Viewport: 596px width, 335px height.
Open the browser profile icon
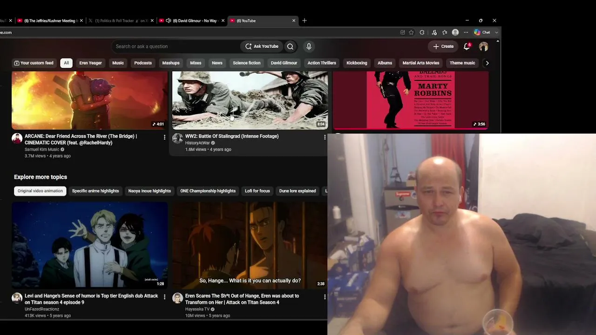click(x=455, y=33)
